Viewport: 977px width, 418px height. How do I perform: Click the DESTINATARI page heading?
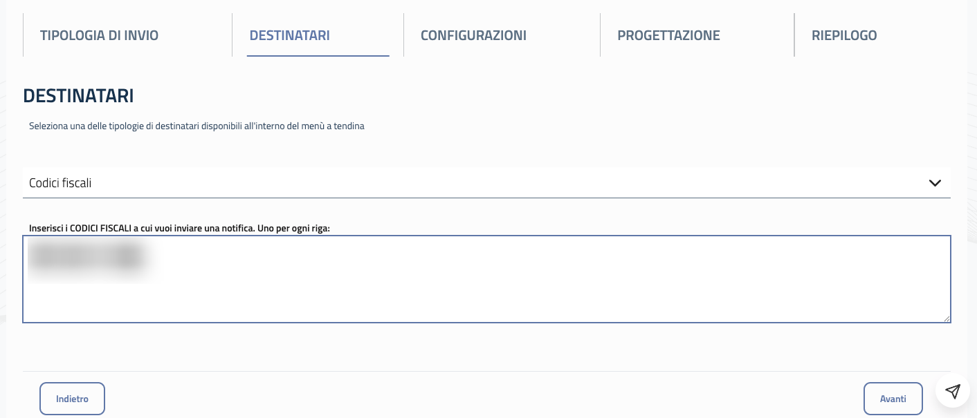78,95
